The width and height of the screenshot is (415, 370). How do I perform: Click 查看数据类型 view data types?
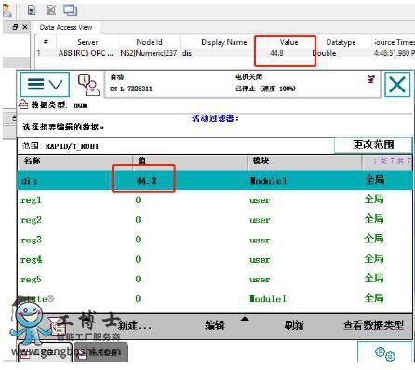(x=373, y=325)
